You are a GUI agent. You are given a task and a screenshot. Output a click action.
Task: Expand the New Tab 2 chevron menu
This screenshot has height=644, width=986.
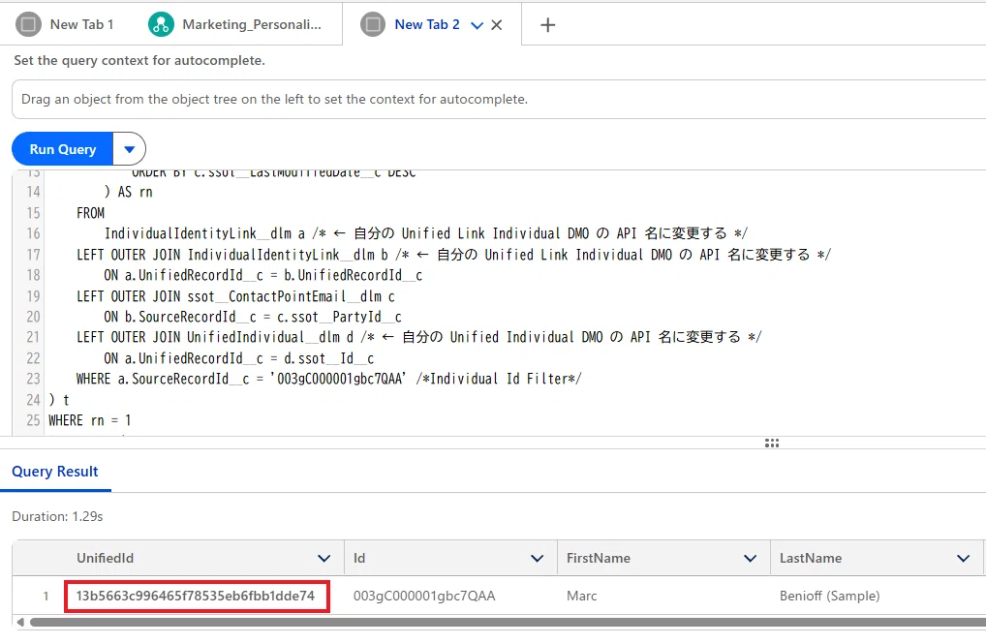[x=478, y=25]
